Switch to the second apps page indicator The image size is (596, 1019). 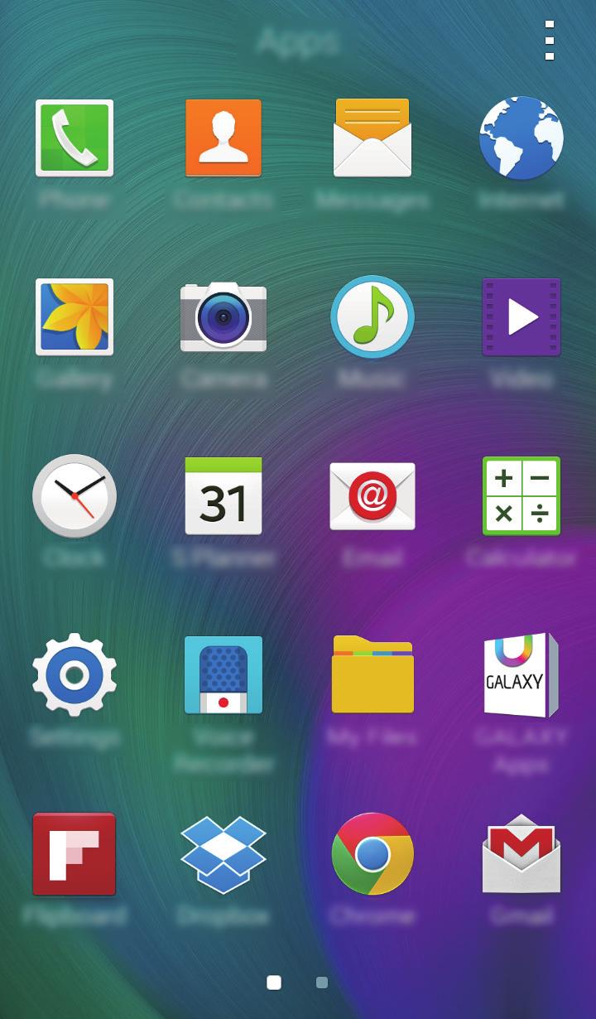[x=322, y=983]
